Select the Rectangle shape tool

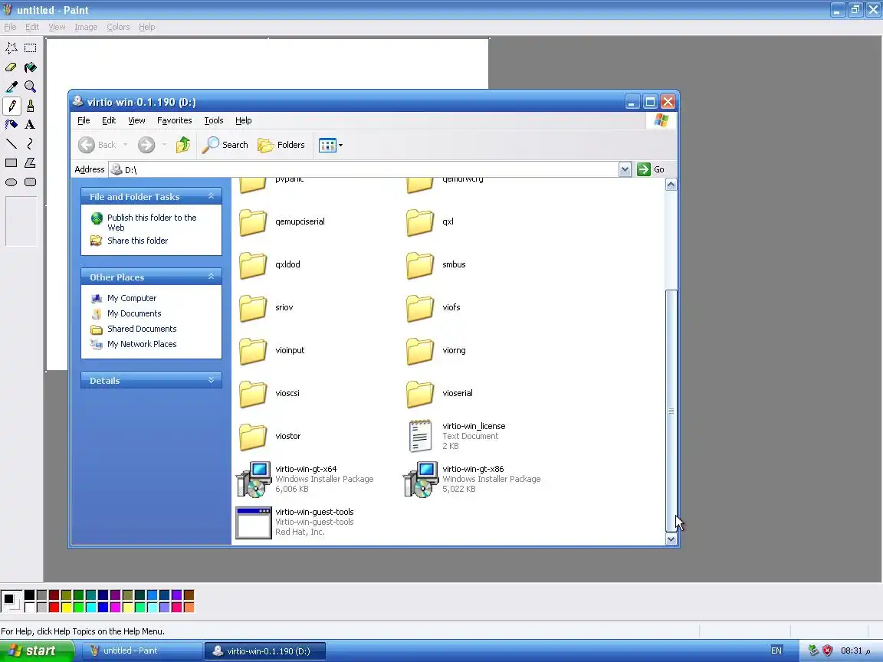[x=11, y=163]
